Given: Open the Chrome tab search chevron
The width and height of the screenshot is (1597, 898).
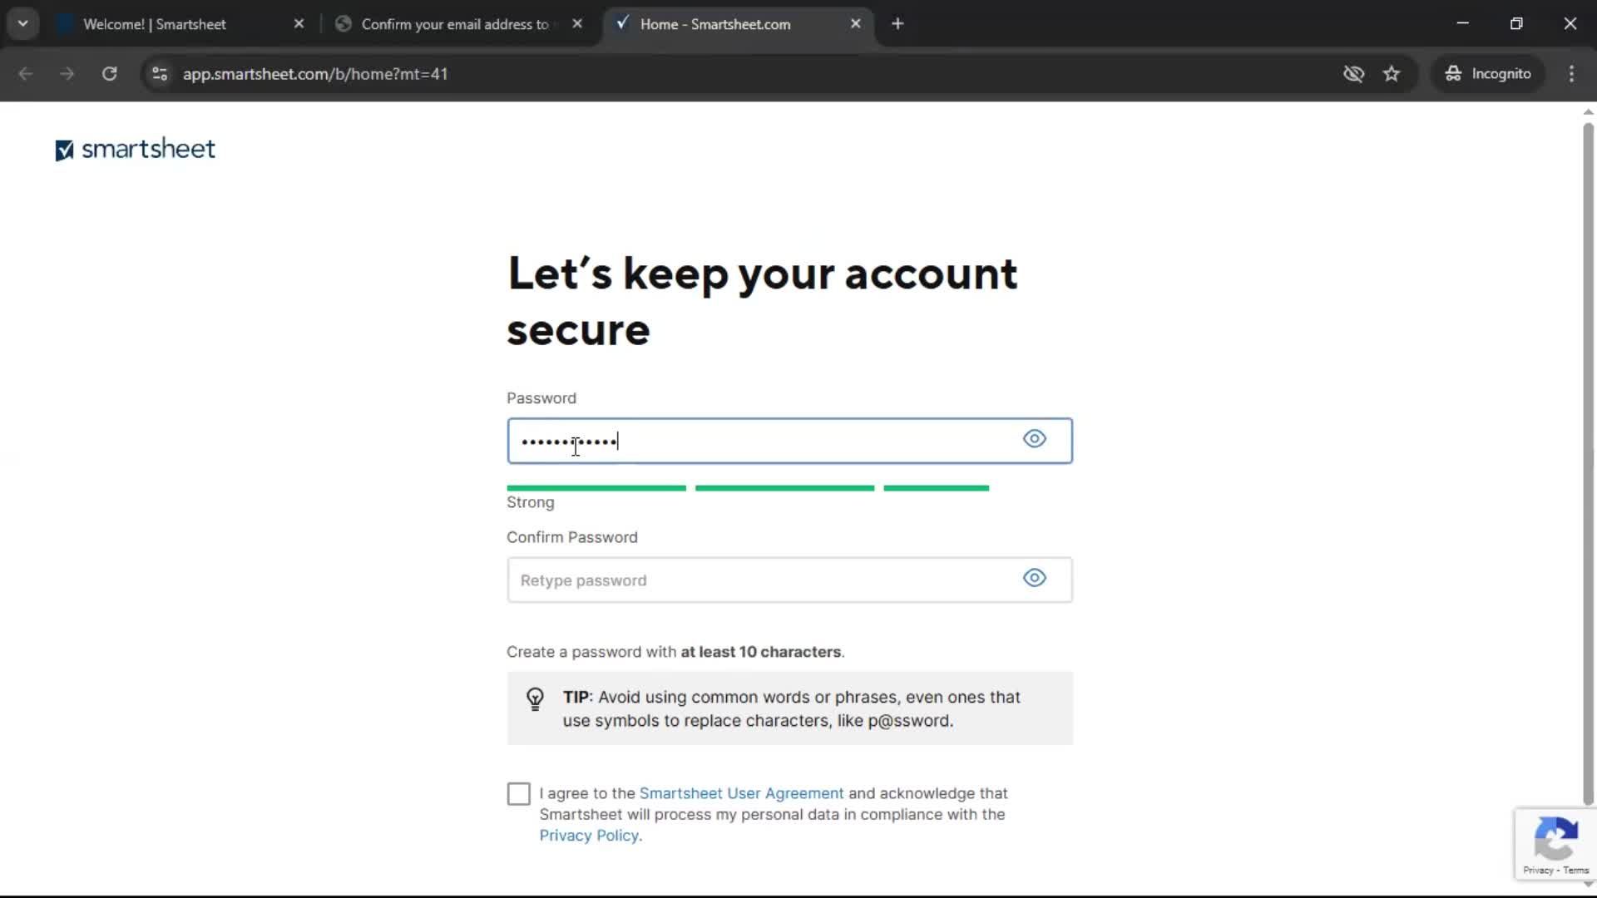Looking at the screenshot, I should click(x=22, y=23).
